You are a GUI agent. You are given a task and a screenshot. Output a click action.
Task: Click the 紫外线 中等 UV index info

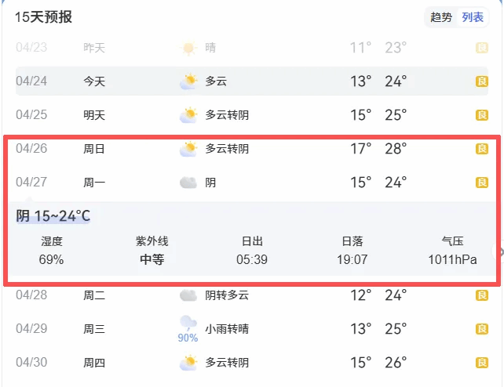tap(152, 251)
